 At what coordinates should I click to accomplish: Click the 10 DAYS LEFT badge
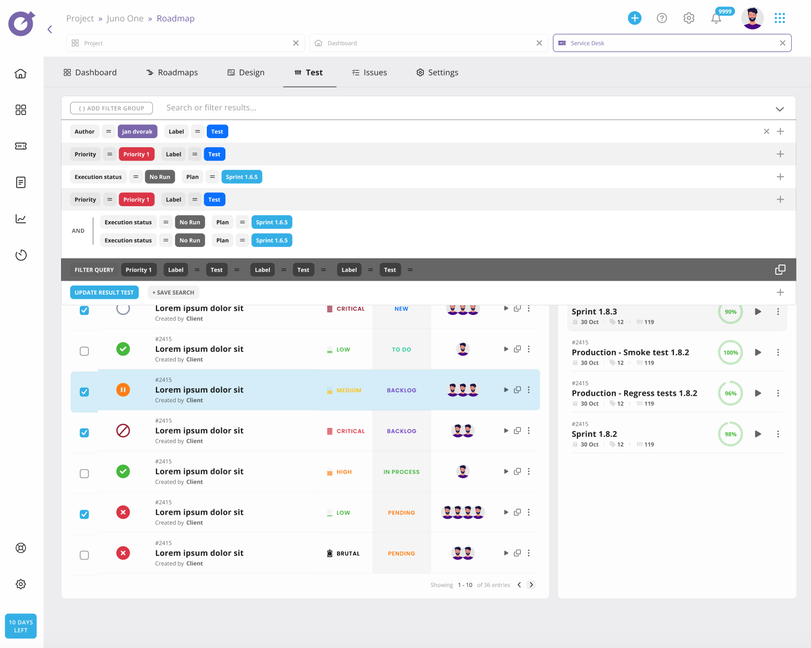21,626
